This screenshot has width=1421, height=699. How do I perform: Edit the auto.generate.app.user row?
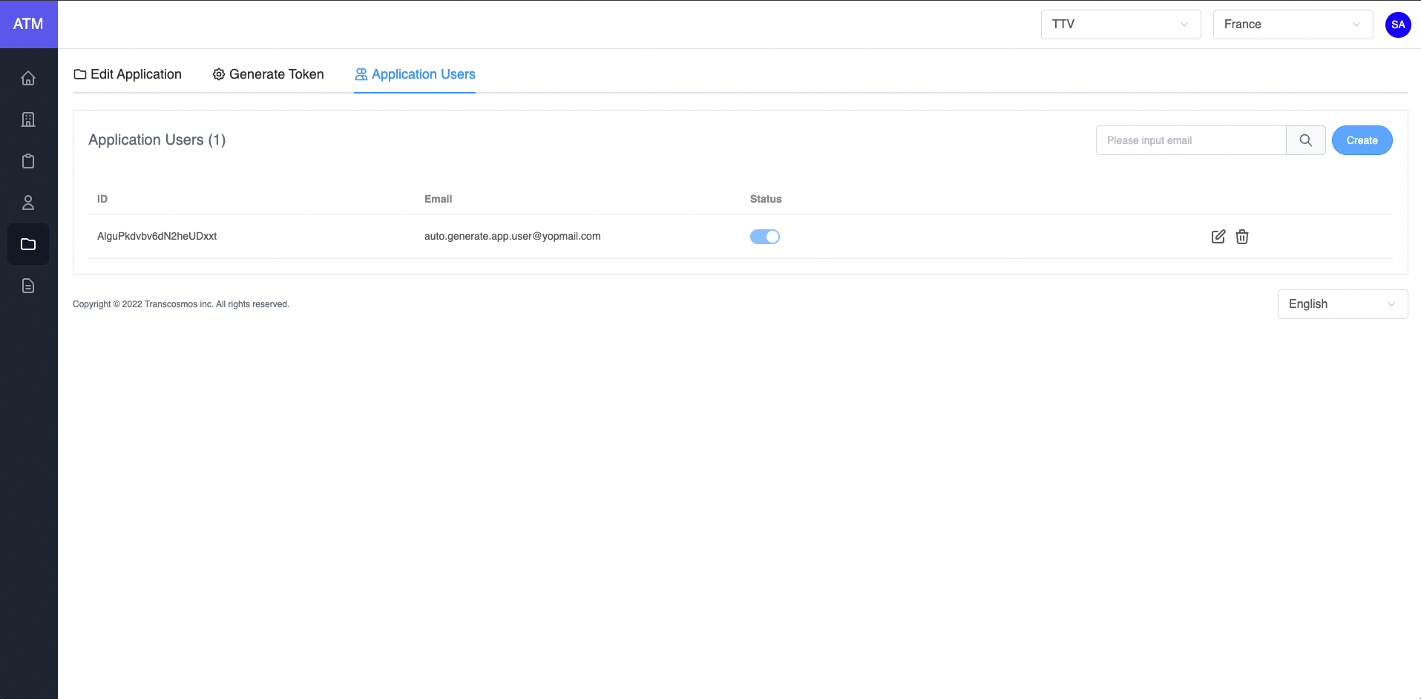[x=1218, y=237]
